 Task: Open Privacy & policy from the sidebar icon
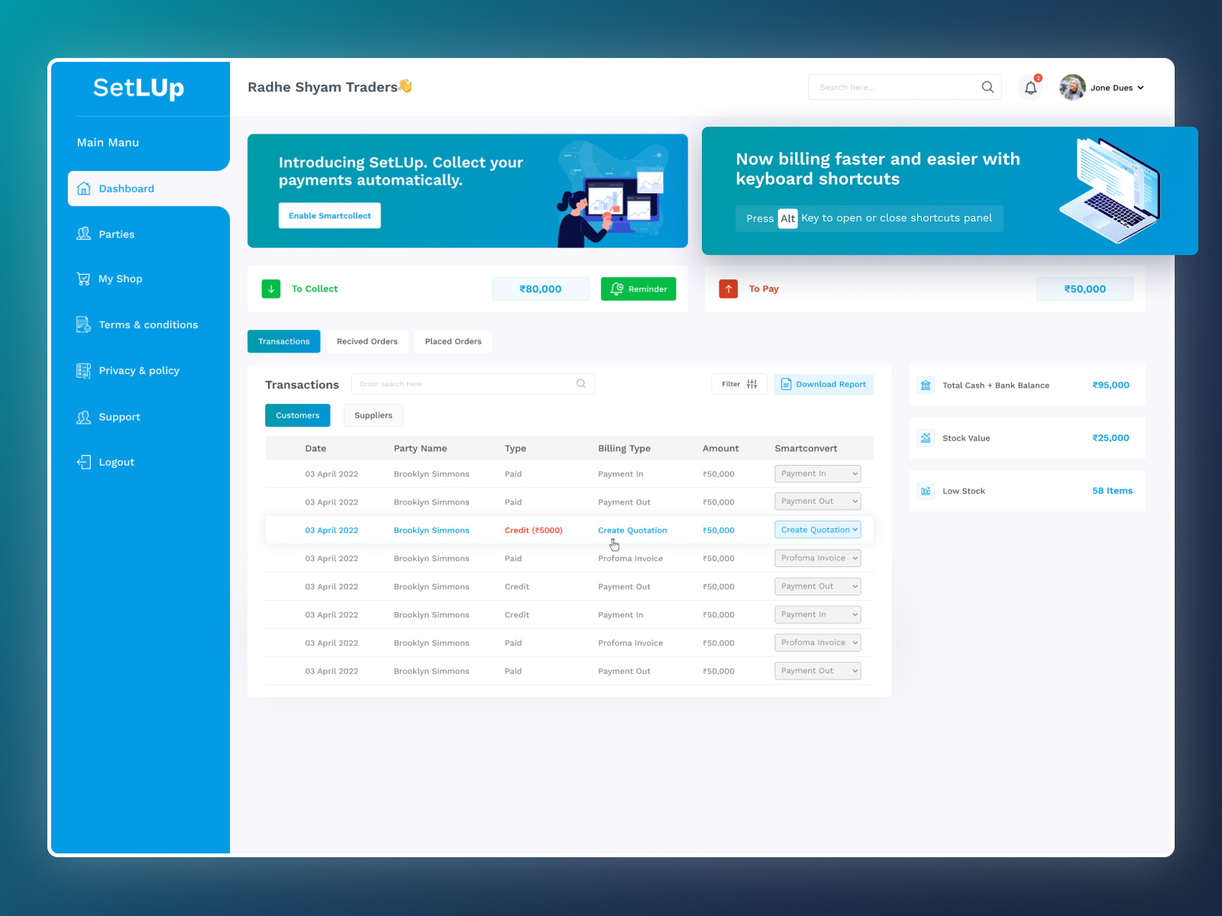point(84,370)
